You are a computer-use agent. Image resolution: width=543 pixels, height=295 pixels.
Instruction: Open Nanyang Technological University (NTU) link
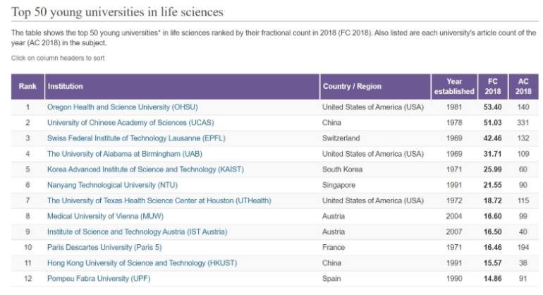click(112, 185)
